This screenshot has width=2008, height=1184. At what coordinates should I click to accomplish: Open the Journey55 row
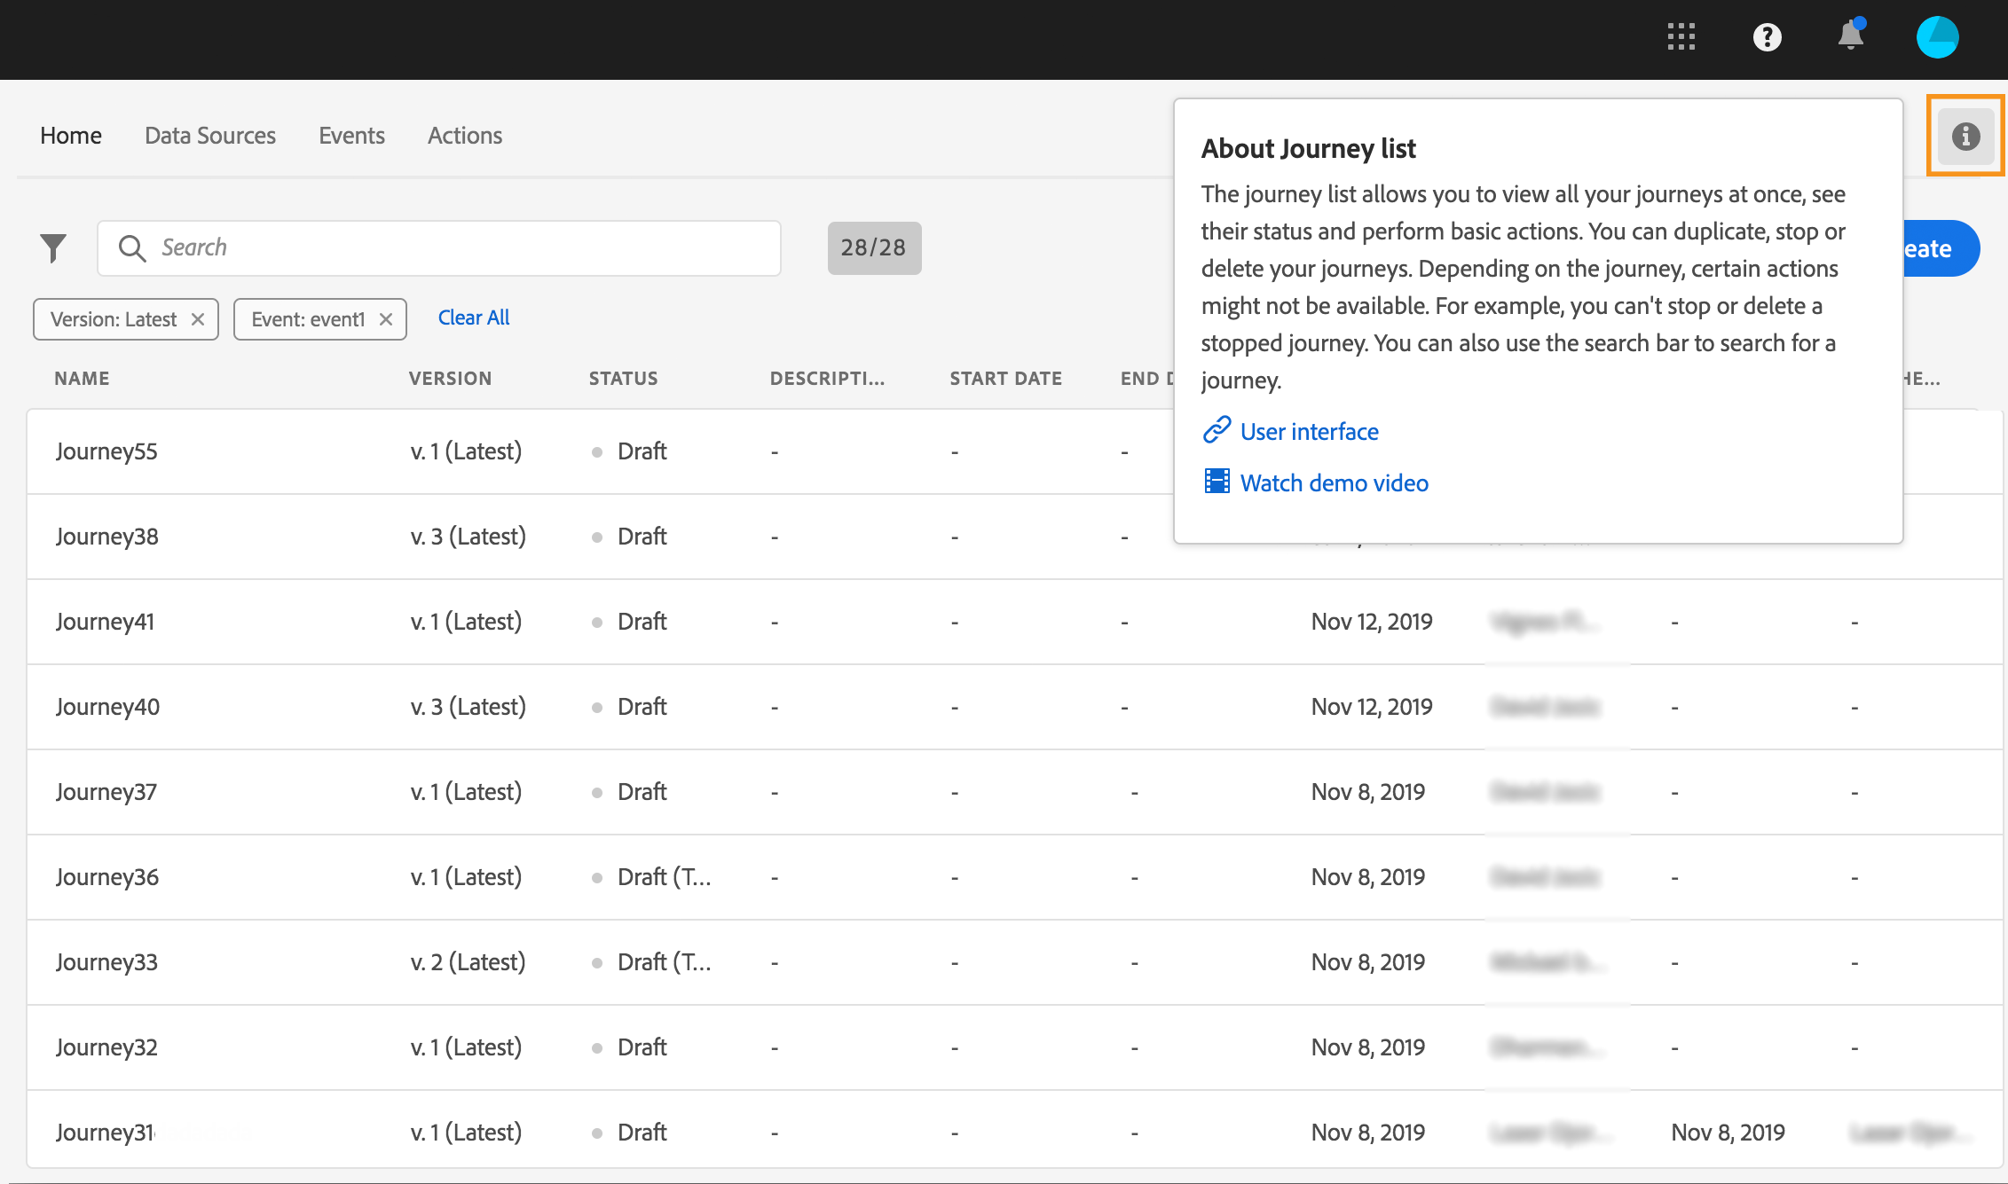coord(106,451)
